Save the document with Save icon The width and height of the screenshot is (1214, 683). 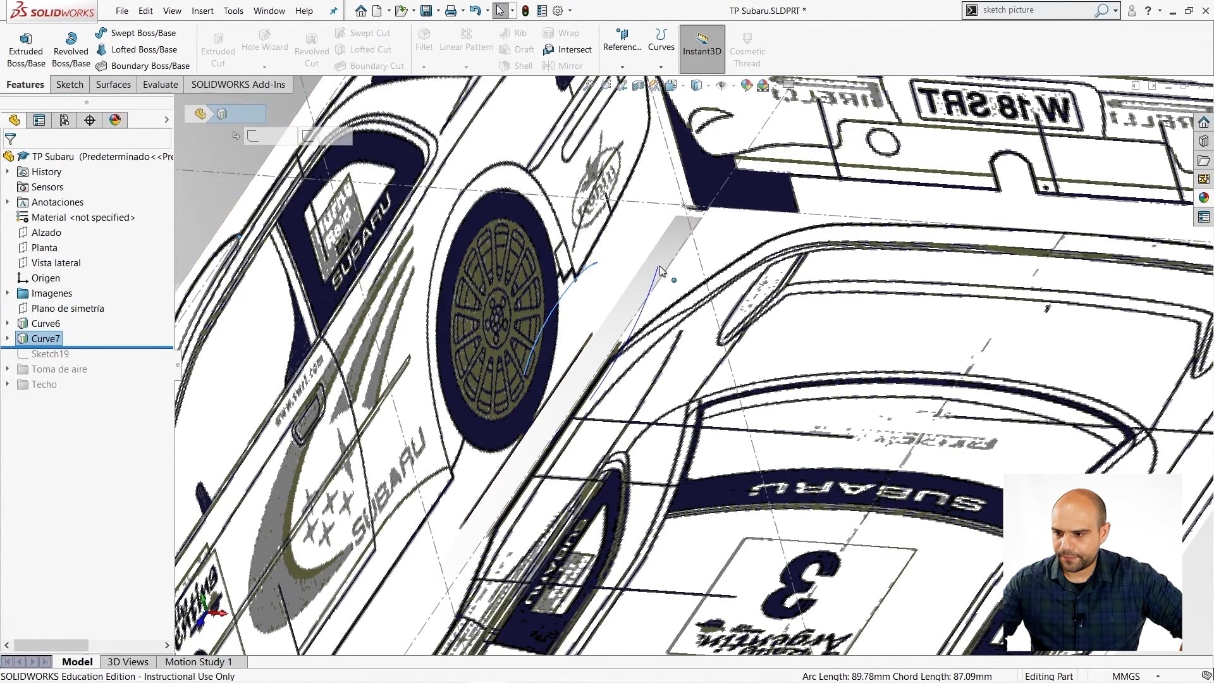426,11
